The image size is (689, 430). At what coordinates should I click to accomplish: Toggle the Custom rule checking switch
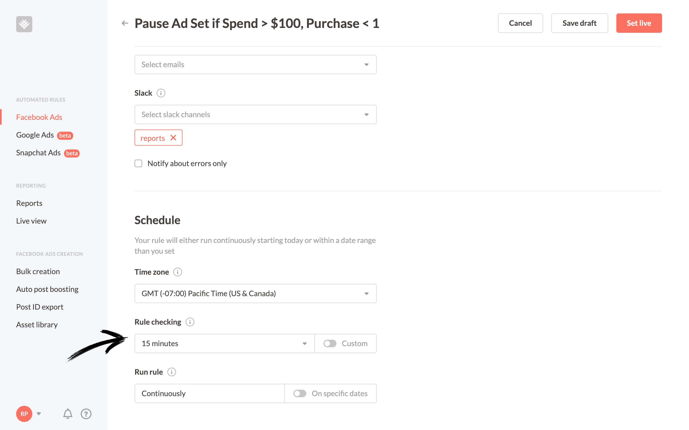pyautogui.click(x=329, y=343)
